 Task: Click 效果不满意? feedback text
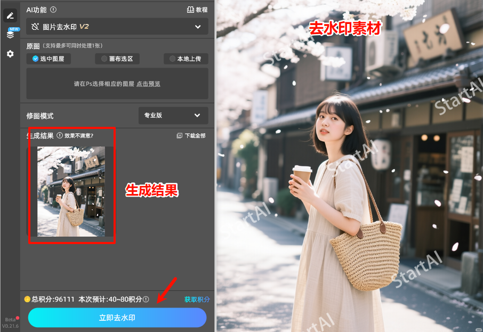click(x=79, y=136)
